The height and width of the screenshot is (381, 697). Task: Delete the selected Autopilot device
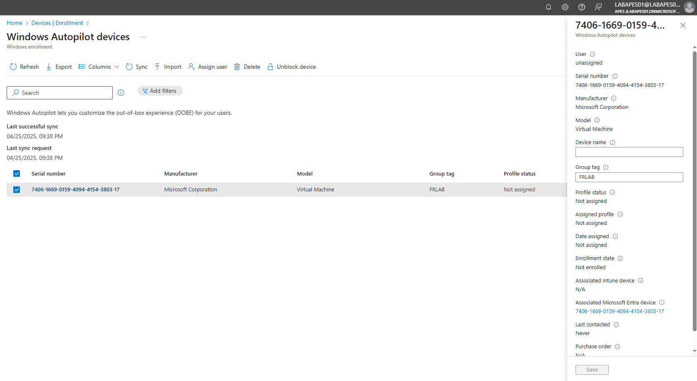coord(247,67)
